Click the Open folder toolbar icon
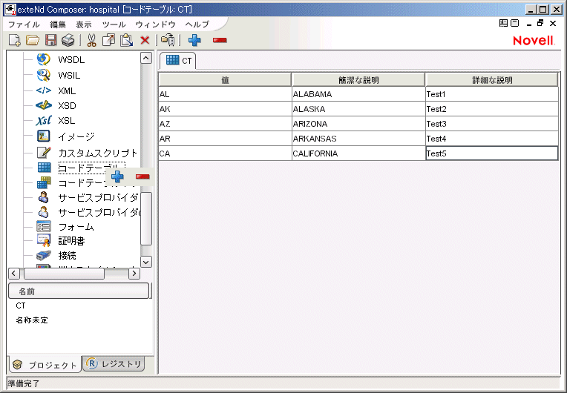 click(x=33, y=40)
